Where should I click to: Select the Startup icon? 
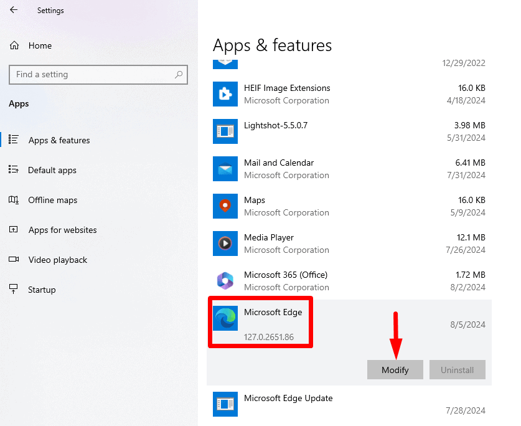(13, 289)
